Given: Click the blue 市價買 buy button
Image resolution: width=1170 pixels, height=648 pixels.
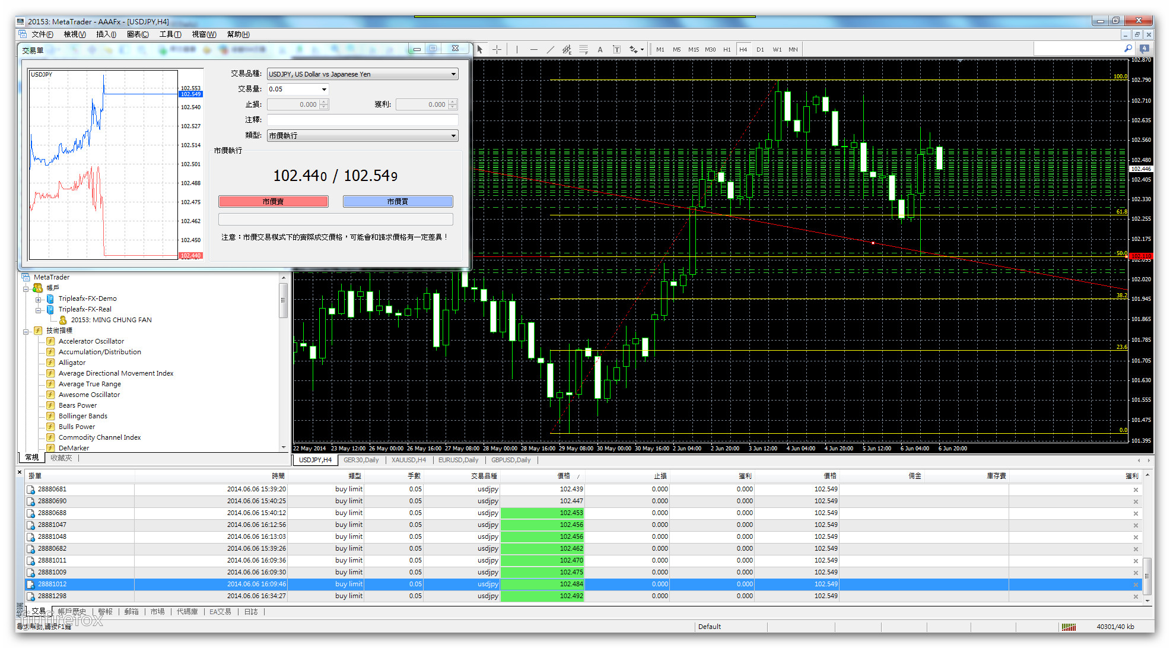Looking at the screenshot, I should (398, 202).
